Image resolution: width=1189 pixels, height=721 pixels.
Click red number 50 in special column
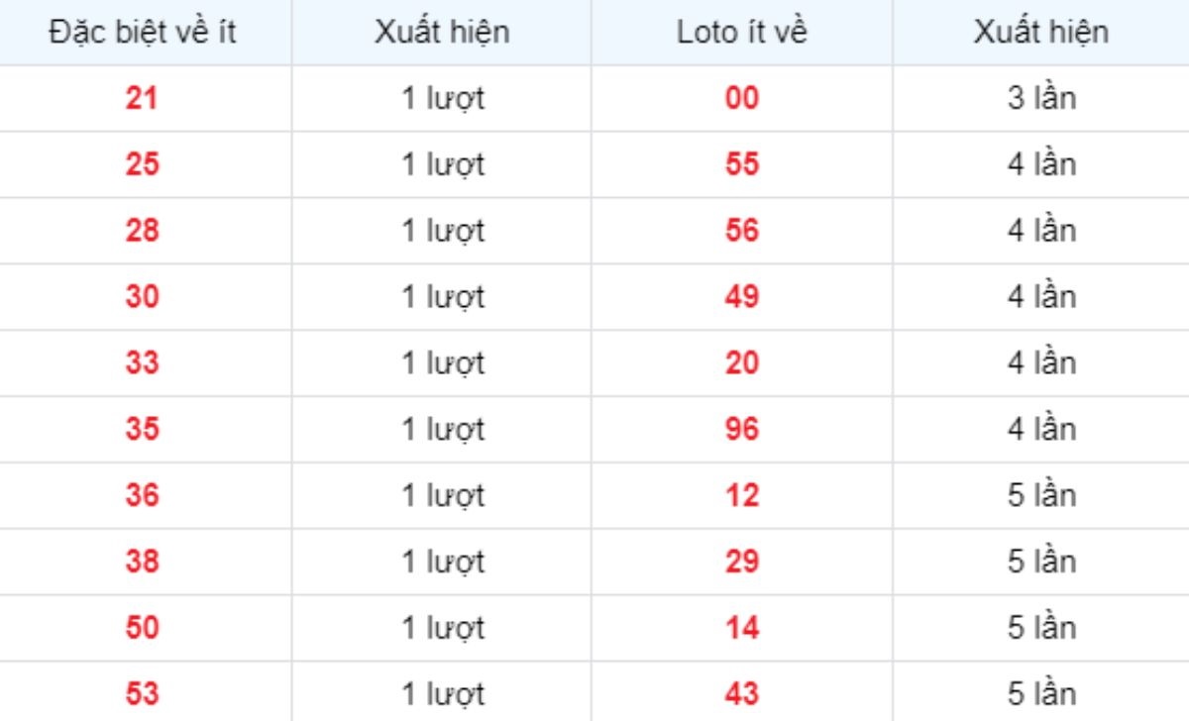(x=142, y=628)
